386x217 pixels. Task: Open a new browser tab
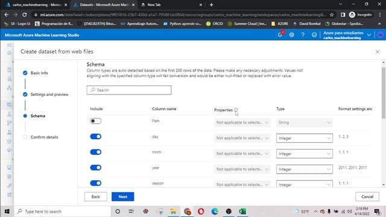pyautogui.click(x=211, y=5)
